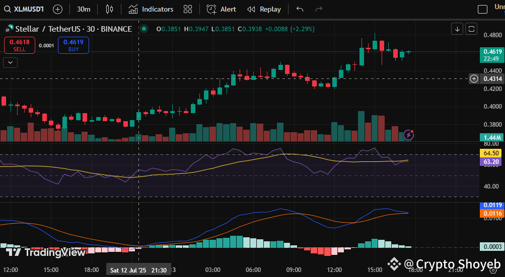The image size is (505, 277).
Task: Click the blue BUY 0.4619 button
Action: 74,45
